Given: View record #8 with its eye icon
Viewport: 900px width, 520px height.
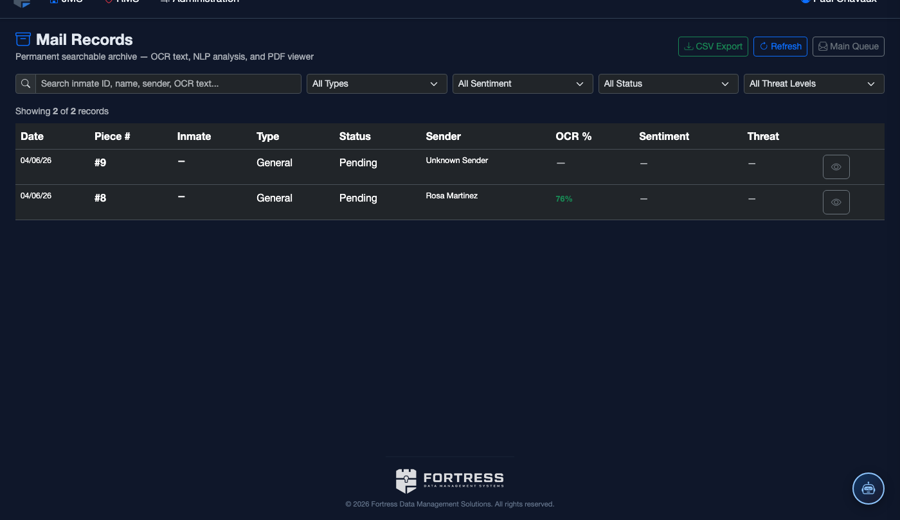Looking at the screenshot, I should [x=836, y=202].
